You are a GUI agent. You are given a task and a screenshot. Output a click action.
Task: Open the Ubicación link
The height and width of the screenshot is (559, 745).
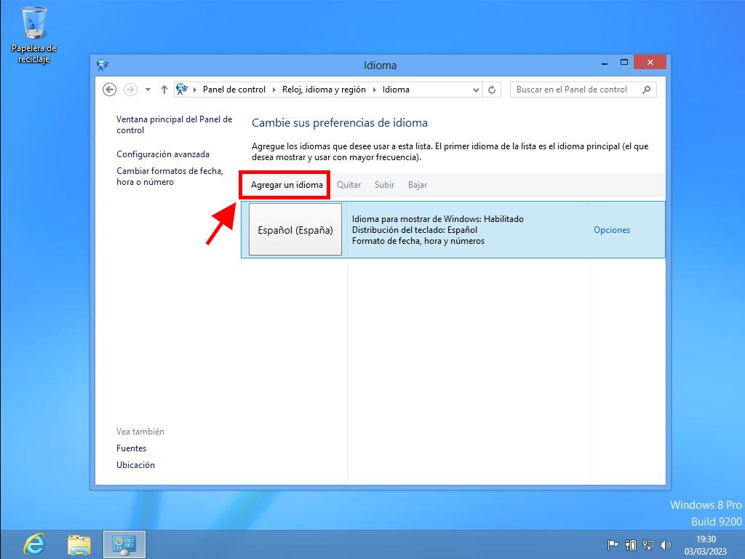coord(135,465)
